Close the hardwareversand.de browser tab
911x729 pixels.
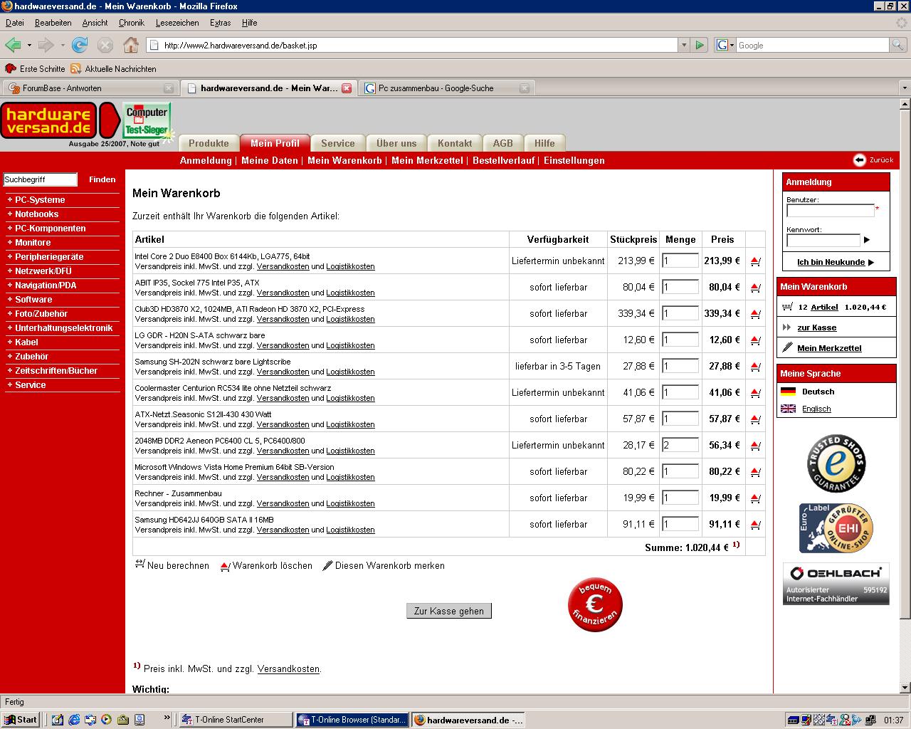[347, 88]
